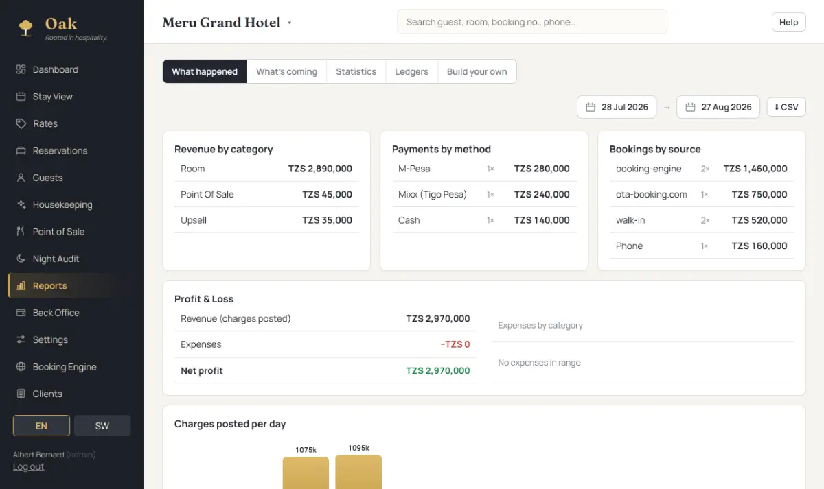Open Dashboard via its grid icon
Image resolution: width=824 pixels, height=489 pixels.
(x=21, y=69)
